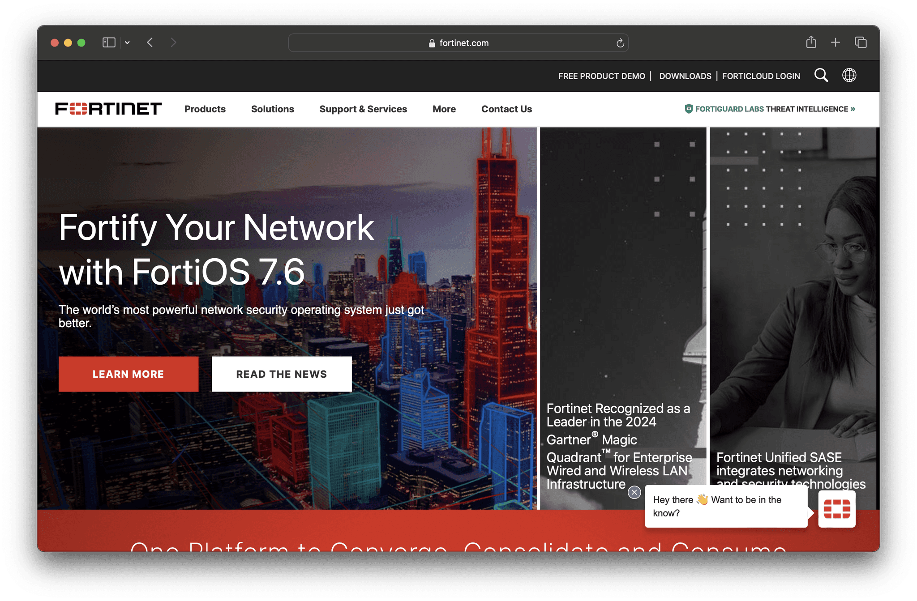This screenshot has width=917, height=601.
Task: Open the chat widget with Fortinet logo
Action: coord(836,509)
